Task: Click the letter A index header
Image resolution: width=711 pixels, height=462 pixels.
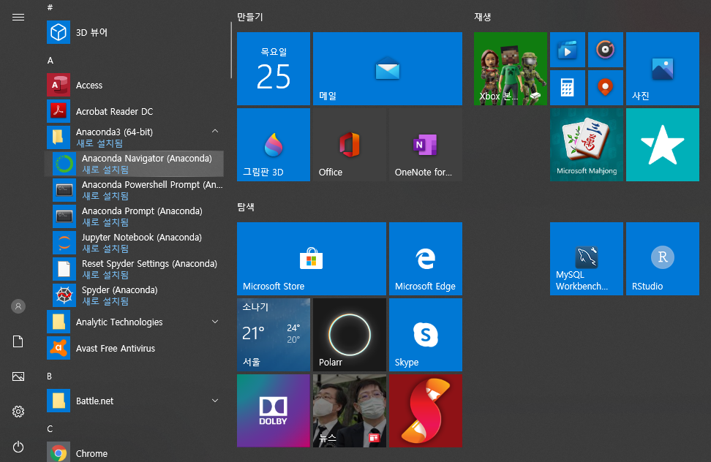Action: (50, 60)
